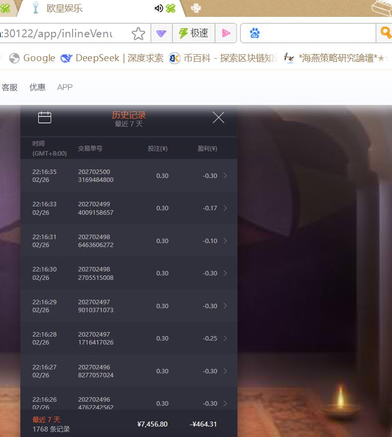The width and height of the screenshot is (392, 437).
Task: Select order number ending 2705515008
Action: point(95,273)
